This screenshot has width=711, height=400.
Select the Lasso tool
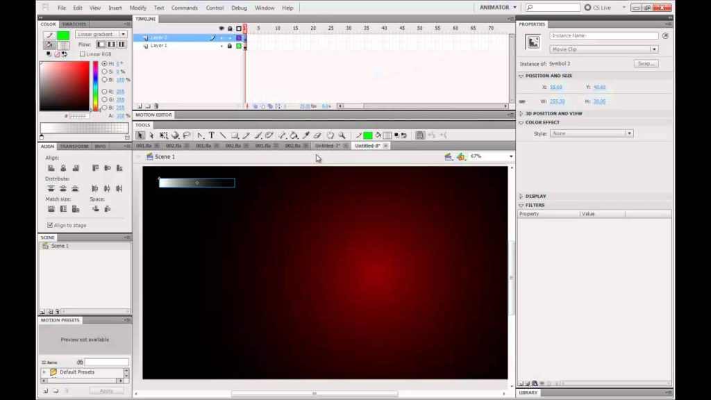[x=186, y=135]
